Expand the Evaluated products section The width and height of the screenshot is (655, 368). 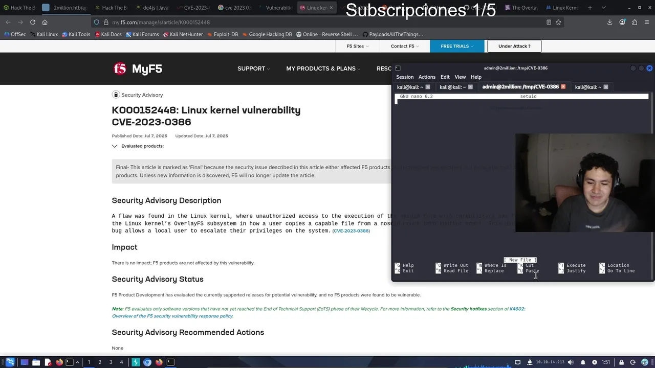coord(138,146)
